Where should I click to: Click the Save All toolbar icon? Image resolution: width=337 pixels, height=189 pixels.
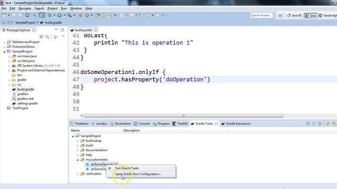[x=20, y=15]
